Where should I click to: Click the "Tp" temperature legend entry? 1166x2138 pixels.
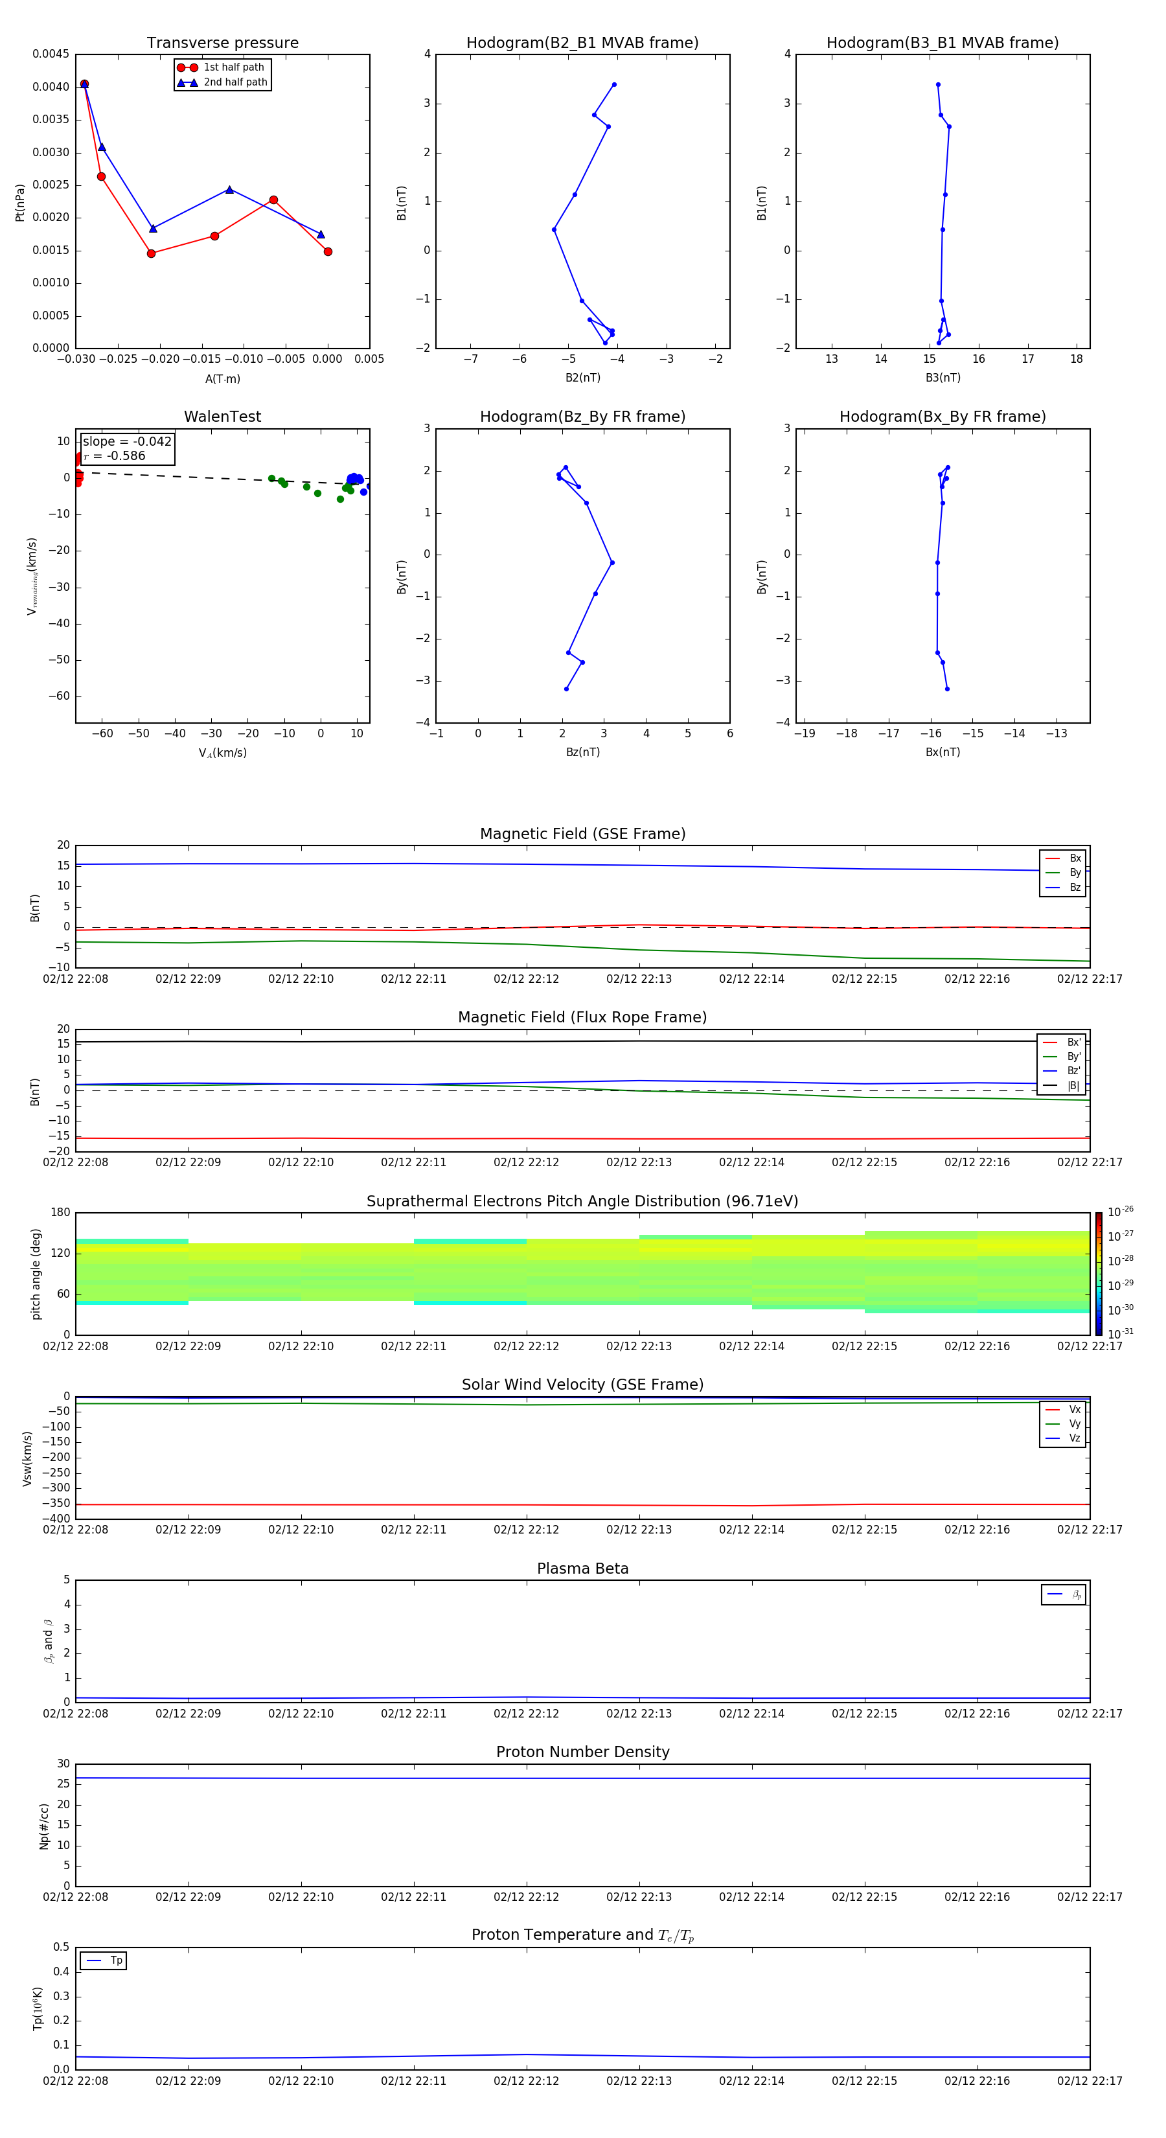click(x=103, y=1960)
